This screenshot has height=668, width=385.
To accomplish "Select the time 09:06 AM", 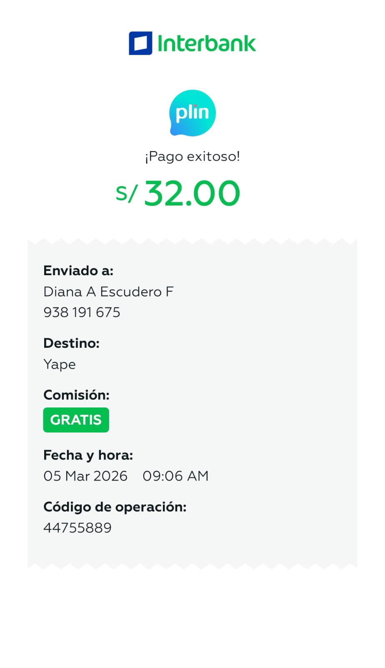I will click(175, 476).
